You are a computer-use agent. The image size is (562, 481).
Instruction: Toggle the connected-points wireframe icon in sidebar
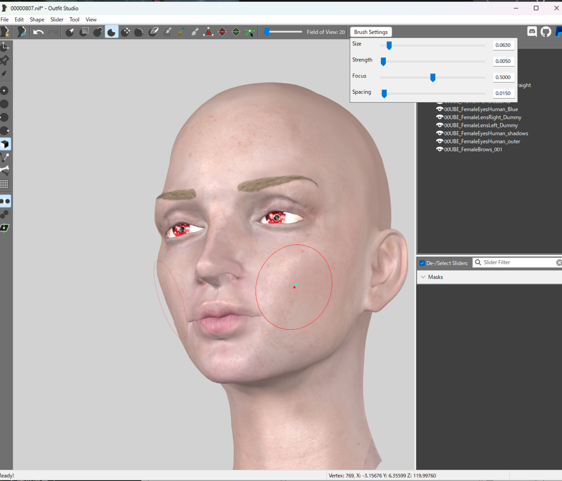click(5, 157)
